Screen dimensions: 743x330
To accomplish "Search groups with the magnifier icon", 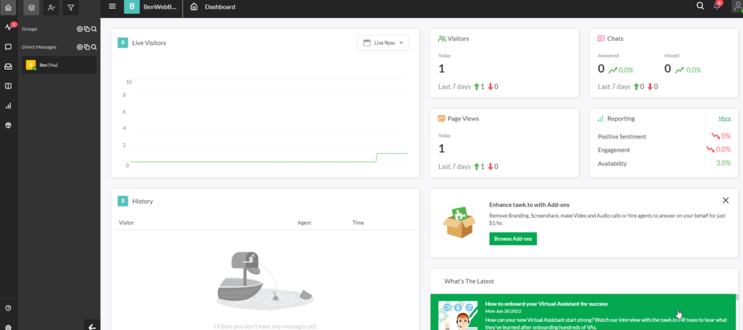I will 94,29.
